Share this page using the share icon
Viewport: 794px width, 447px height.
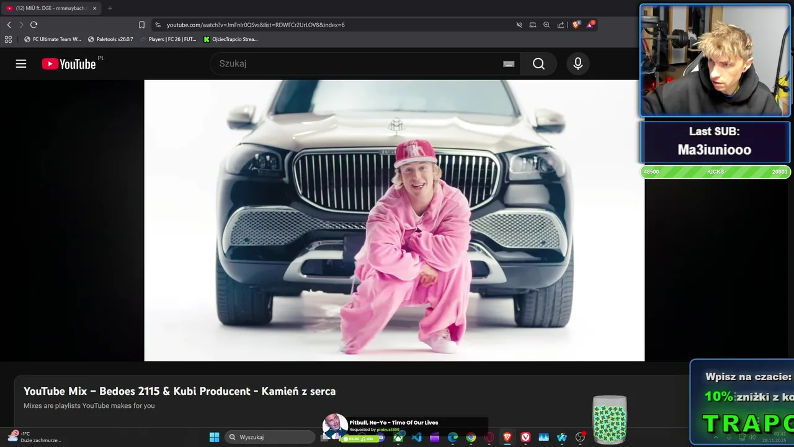click(x=561, y=25)
